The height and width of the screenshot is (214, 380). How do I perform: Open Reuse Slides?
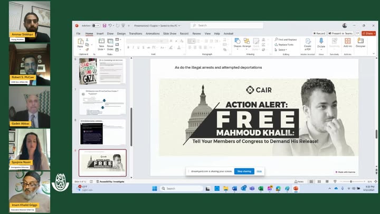(110, 44)
